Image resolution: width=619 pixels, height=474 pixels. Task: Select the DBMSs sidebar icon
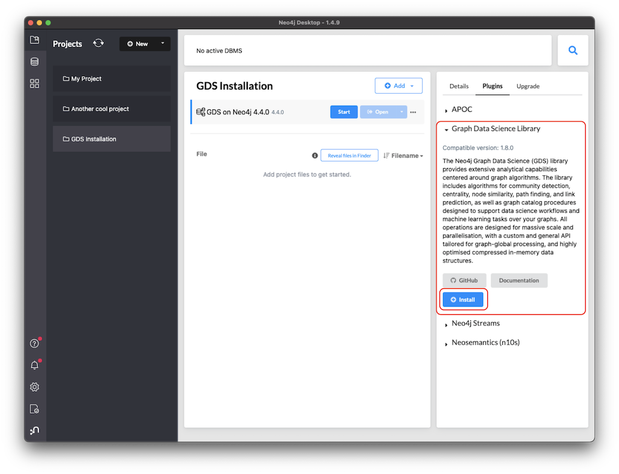(34, 61)
